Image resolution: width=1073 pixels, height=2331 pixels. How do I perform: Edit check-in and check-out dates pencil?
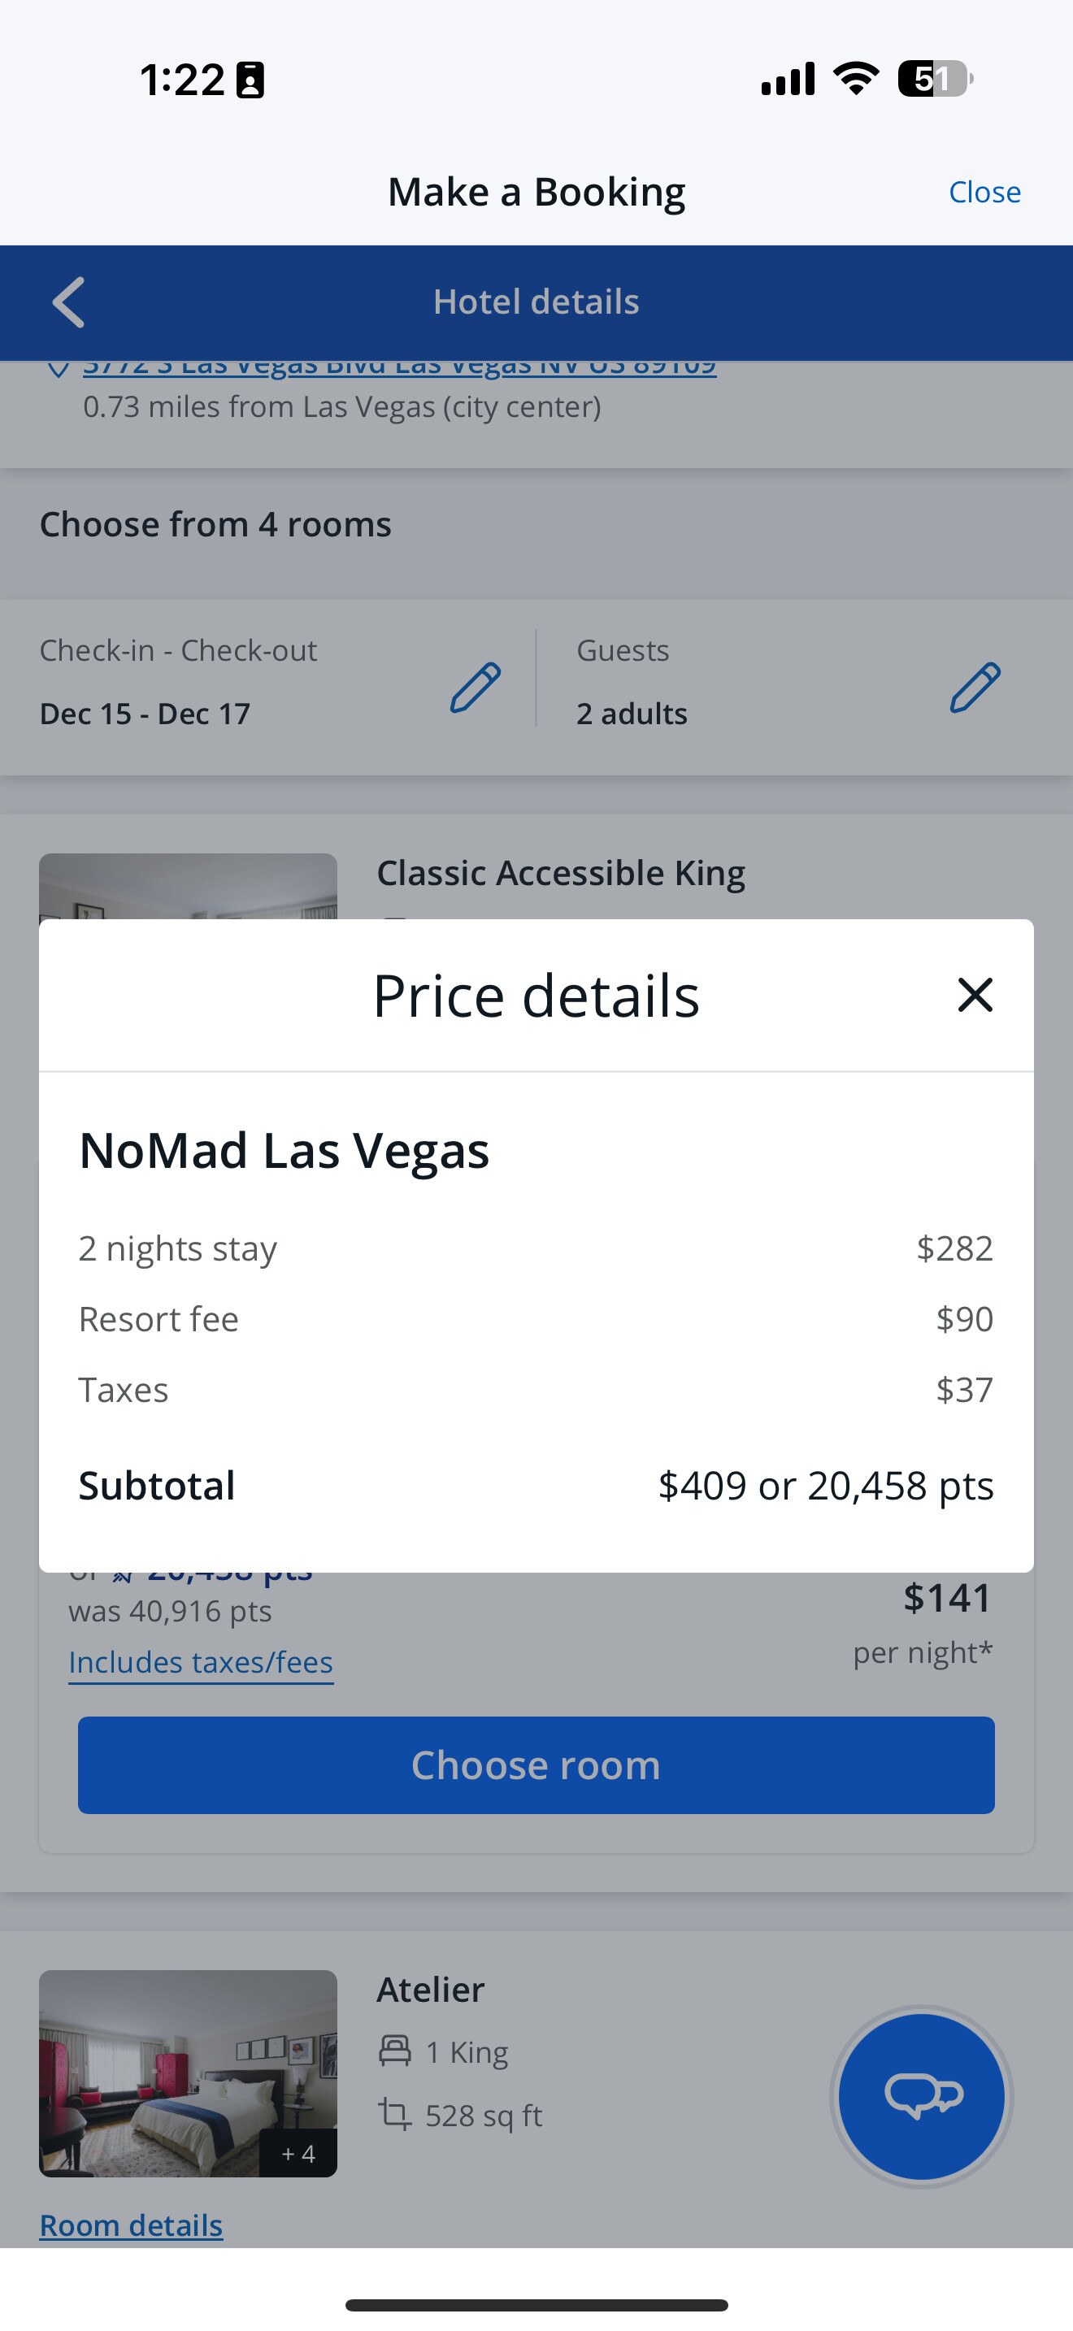pos(475,688)
